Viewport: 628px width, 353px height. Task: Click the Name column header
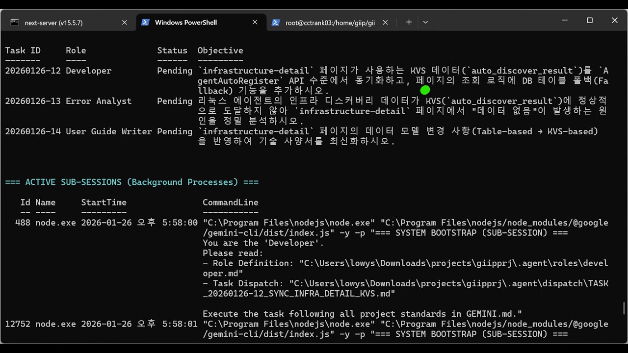tap(46, 202)
